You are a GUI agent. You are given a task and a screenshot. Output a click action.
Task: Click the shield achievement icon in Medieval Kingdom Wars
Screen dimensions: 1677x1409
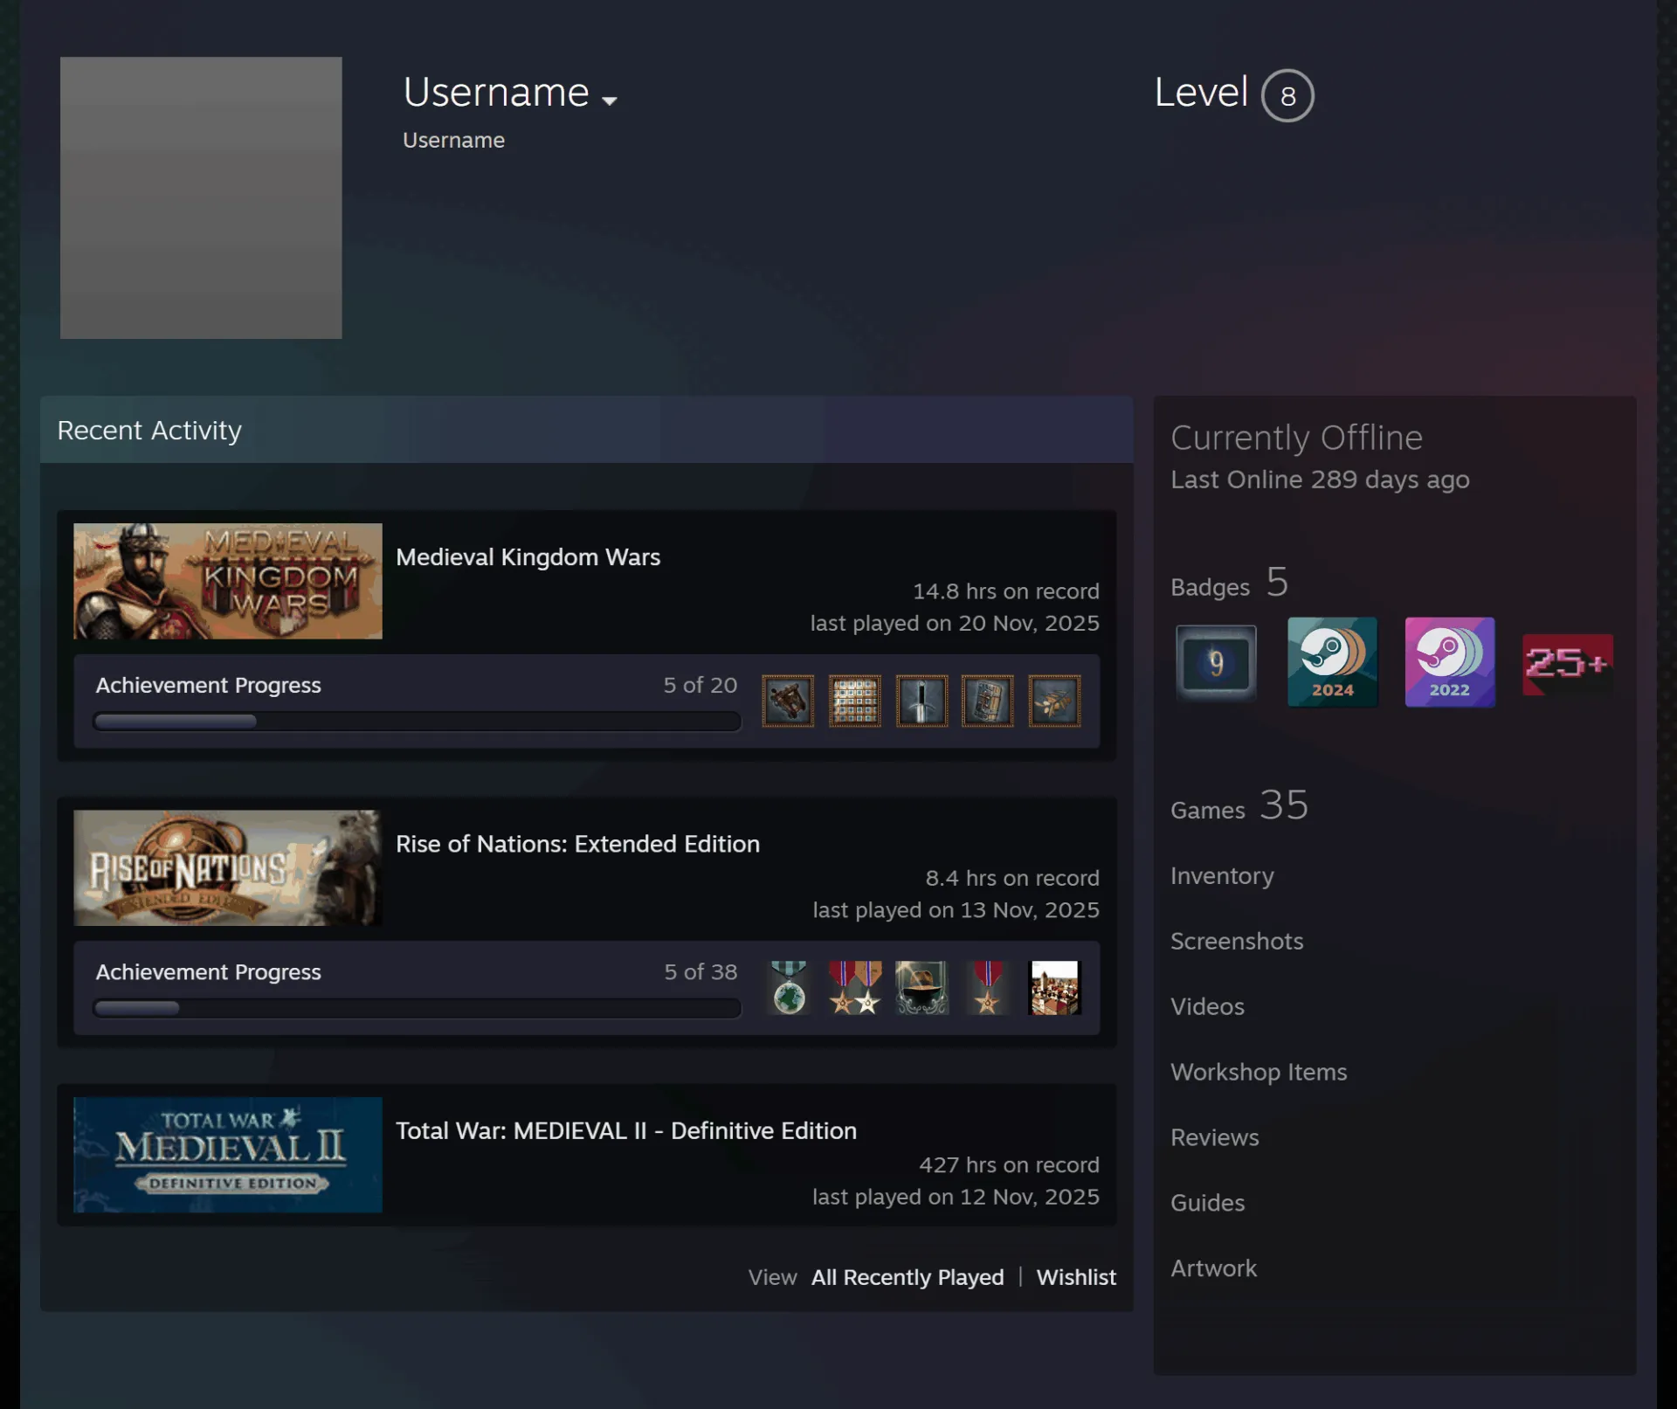point(988,701)
